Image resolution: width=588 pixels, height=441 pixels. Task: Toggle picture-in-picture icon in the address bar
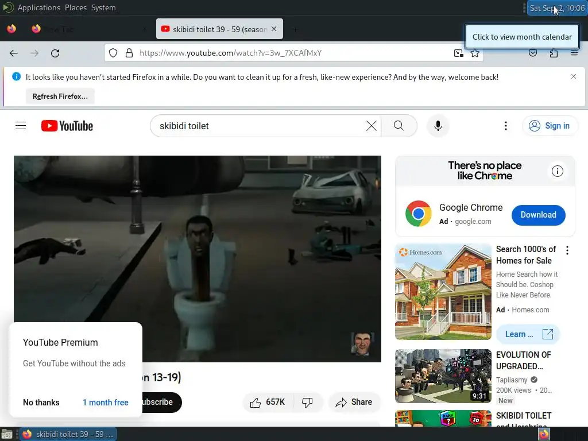point(458,53)
